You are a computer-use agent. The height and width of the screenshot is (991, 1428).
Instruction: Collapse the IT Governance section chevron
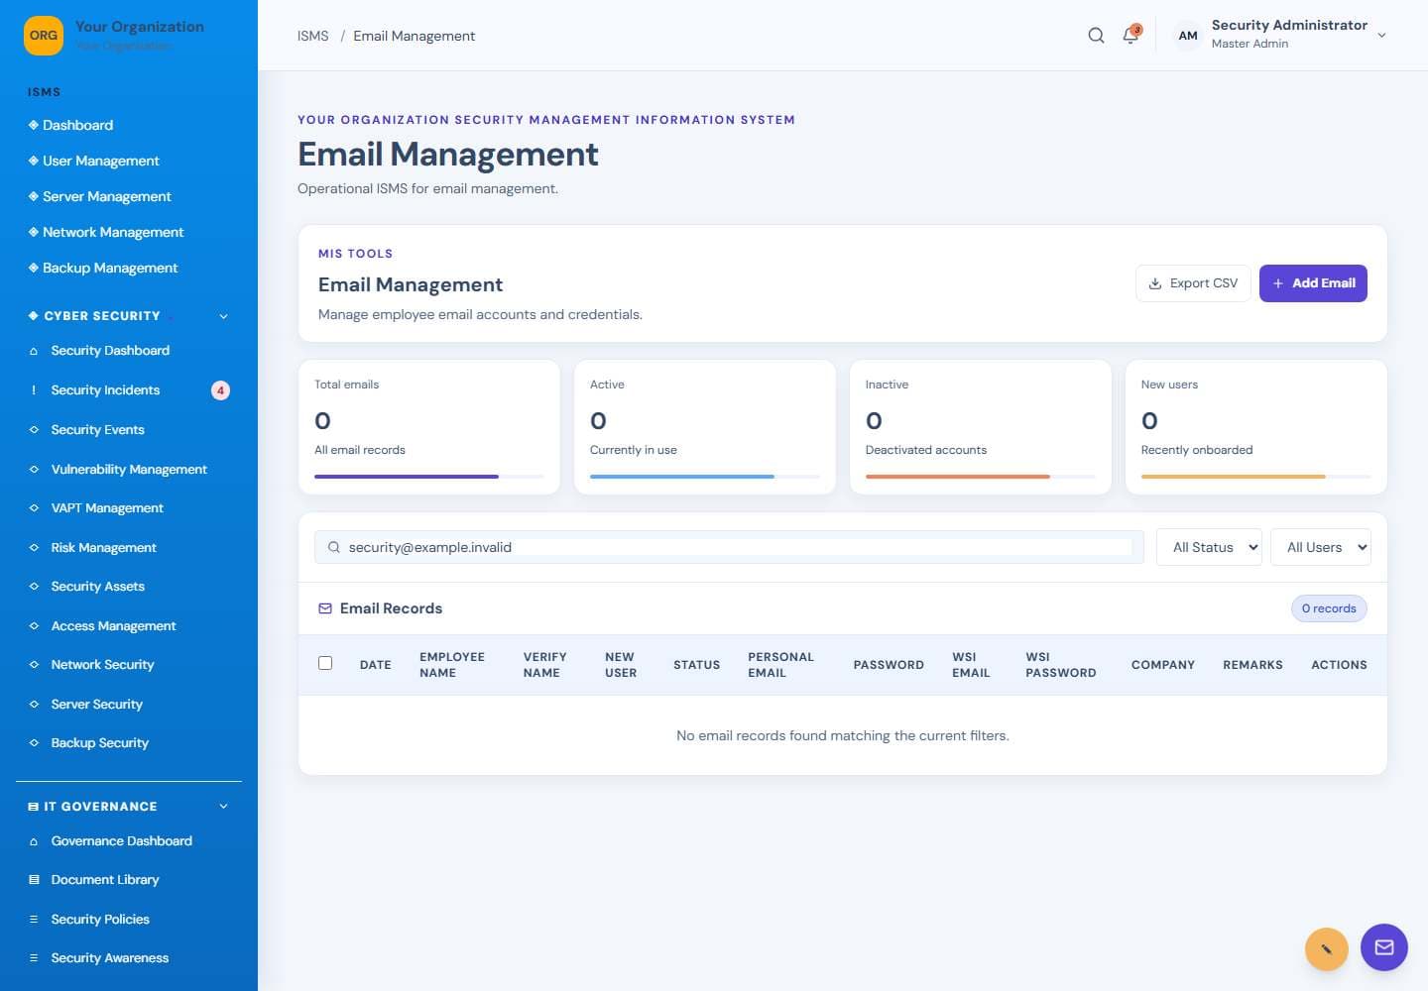[224, 807]
